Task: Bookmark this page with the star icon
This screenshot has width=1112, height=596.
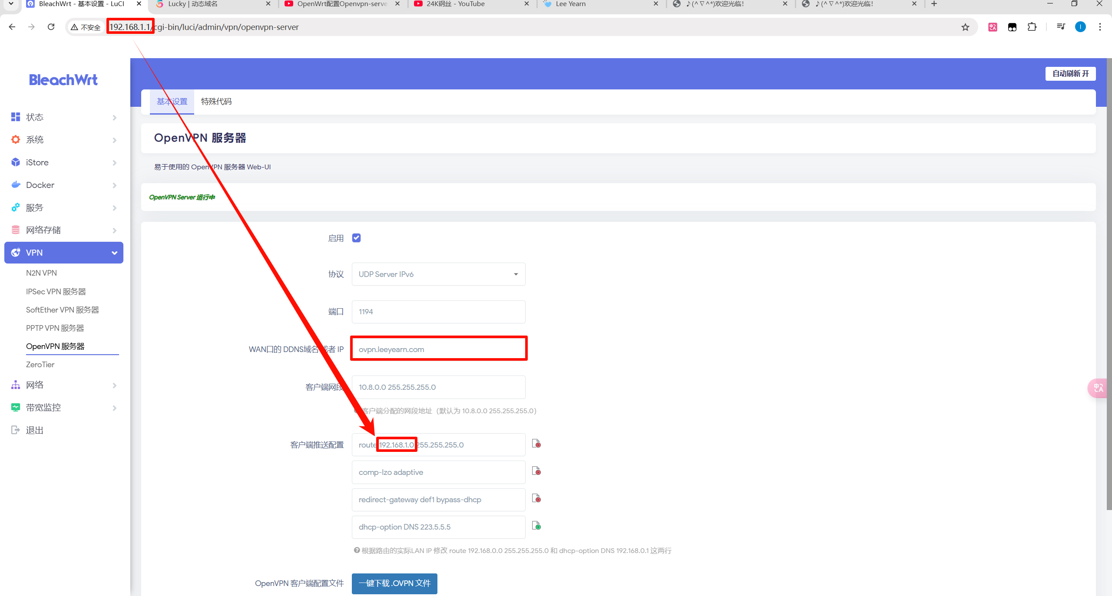Action: [965, 27]
